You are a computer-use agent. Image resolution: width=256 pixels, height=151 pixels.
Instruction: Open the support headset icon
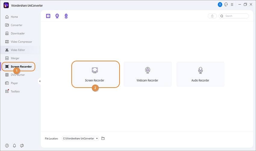pyautogui.click(x=226, y=5)
